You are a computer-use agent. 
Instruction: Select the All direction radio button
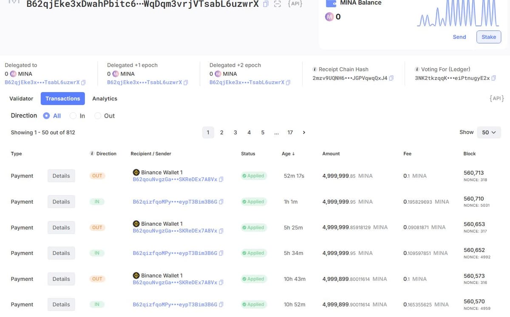(x=47, y=116)
